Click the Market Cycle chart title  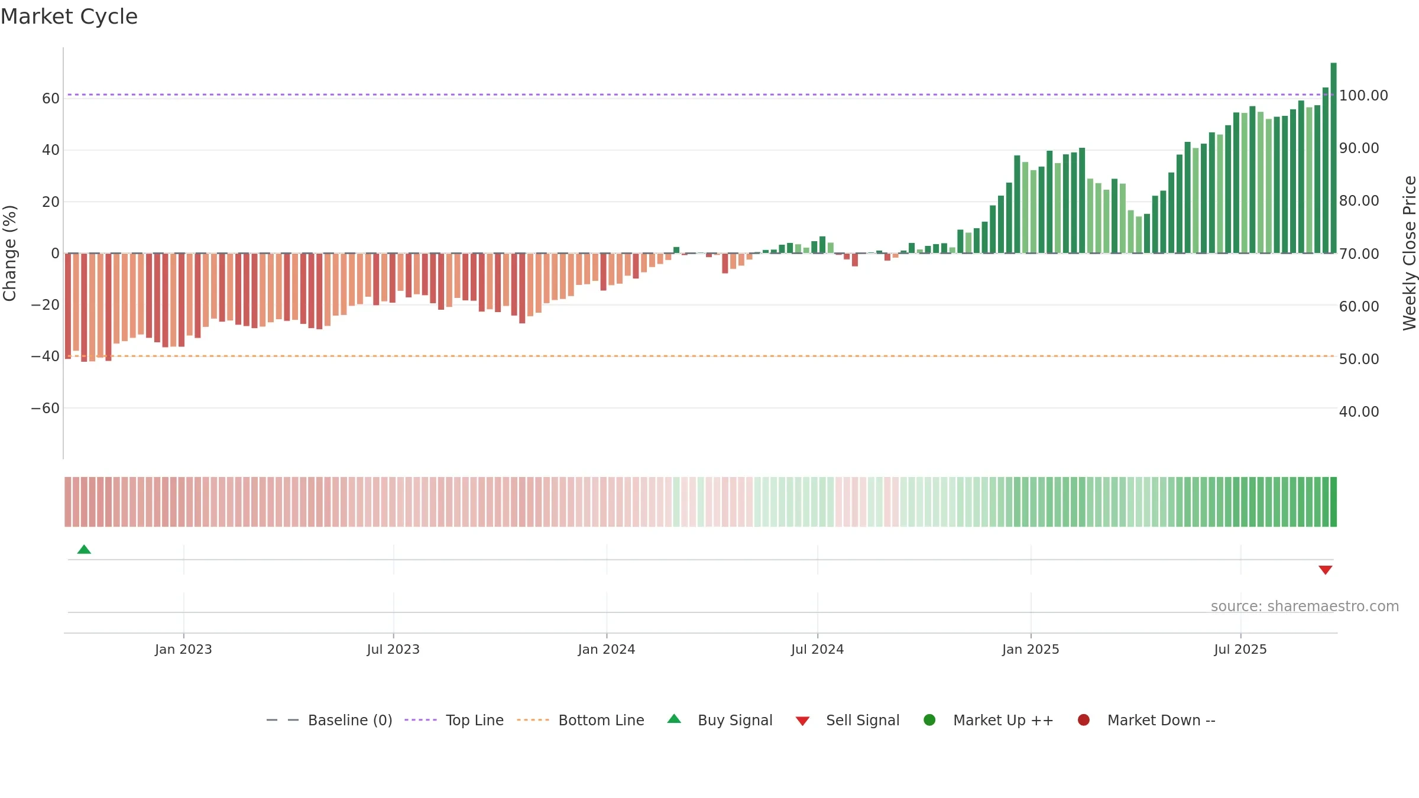pyautogui.click(x=69, y=17)
